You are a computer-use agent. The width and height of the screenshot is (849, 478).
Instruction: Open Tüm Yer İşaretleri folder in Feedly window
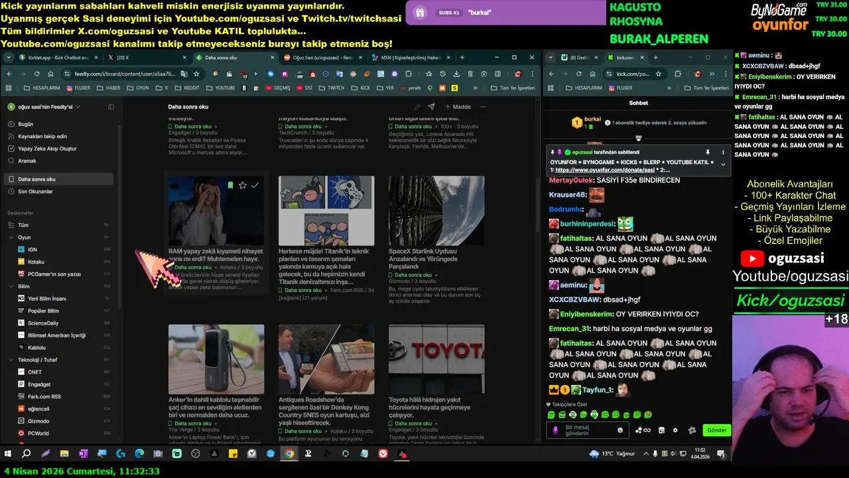(x=513, y=88)
